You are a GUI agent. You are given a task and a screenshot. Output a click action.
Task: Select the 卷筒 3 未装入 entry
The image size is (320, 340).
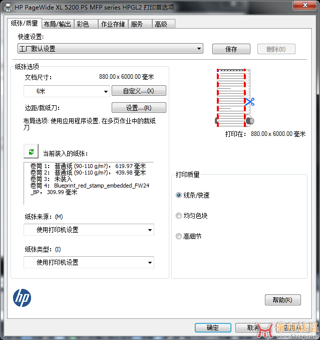[51, 179]
